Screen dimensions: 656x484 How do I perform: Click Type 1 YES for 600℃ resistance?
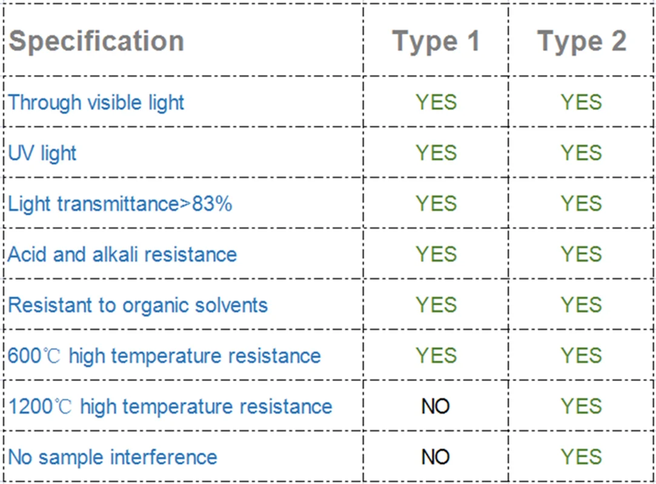click(x=436, y=356)
